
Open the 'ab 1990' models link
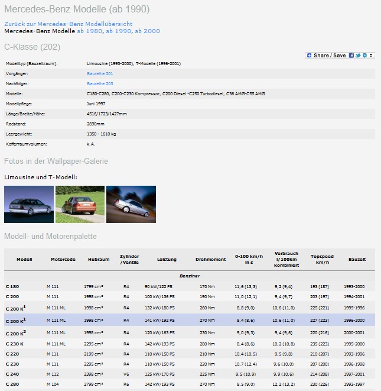[118, 31]
